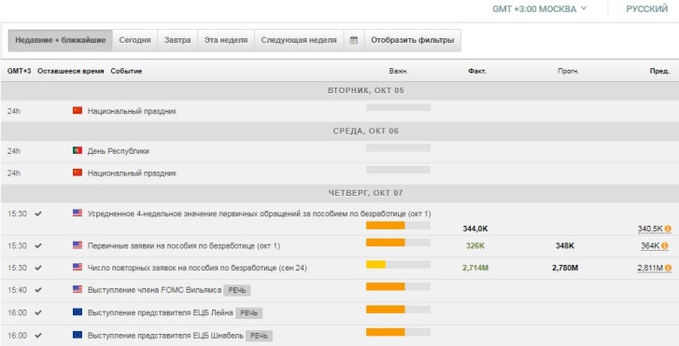Click the Событие column header

(126, 71)
